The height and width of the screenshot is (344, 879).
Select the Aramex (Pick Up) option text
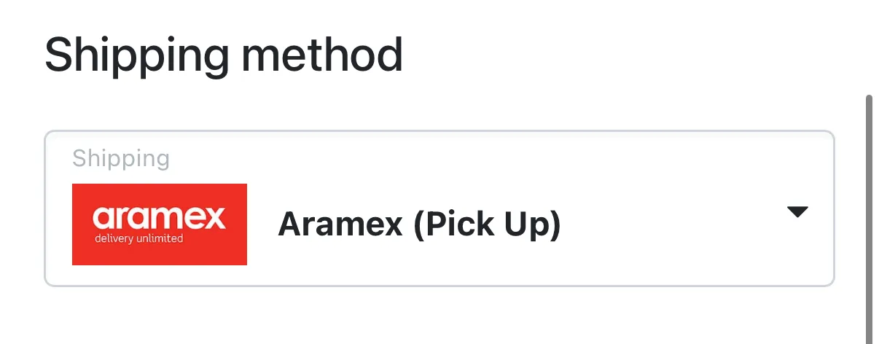419,225
